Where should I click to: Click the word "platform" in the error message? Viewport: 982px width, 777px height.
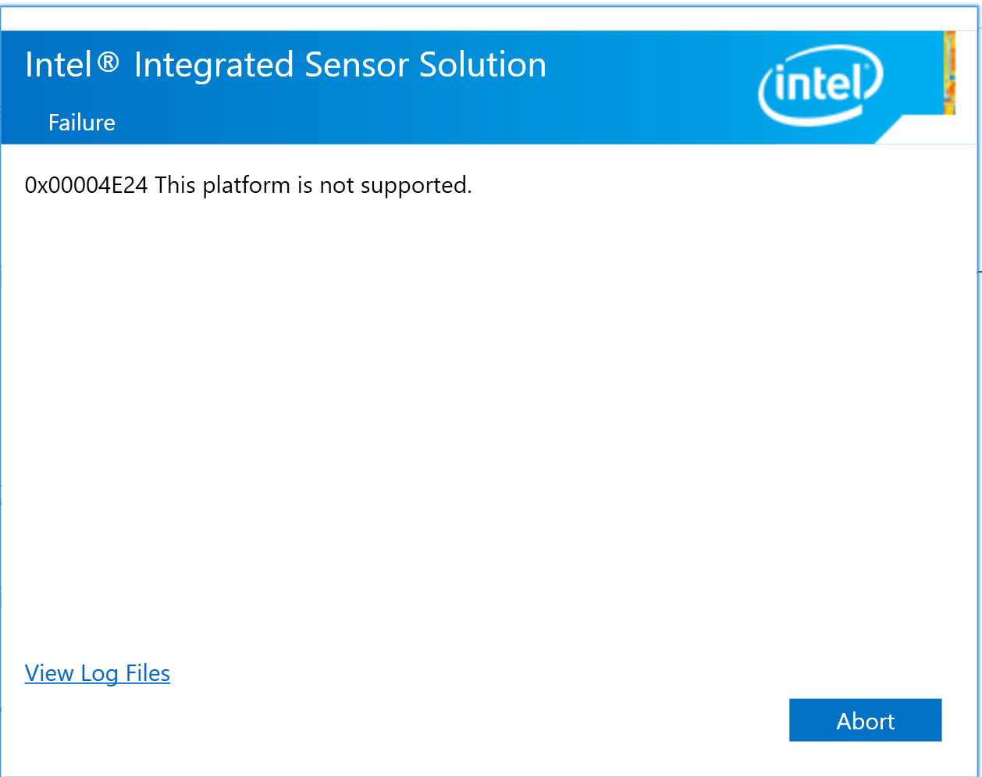tap(246, 186)
